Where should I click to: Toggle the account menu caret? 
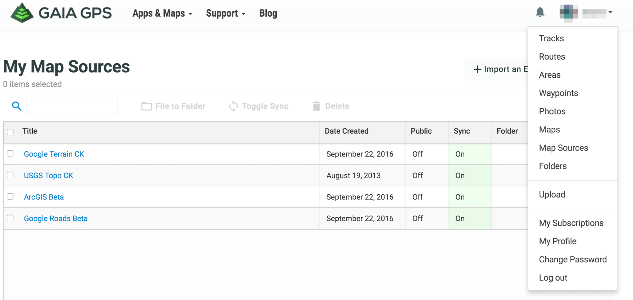click(x=610, y=12)
